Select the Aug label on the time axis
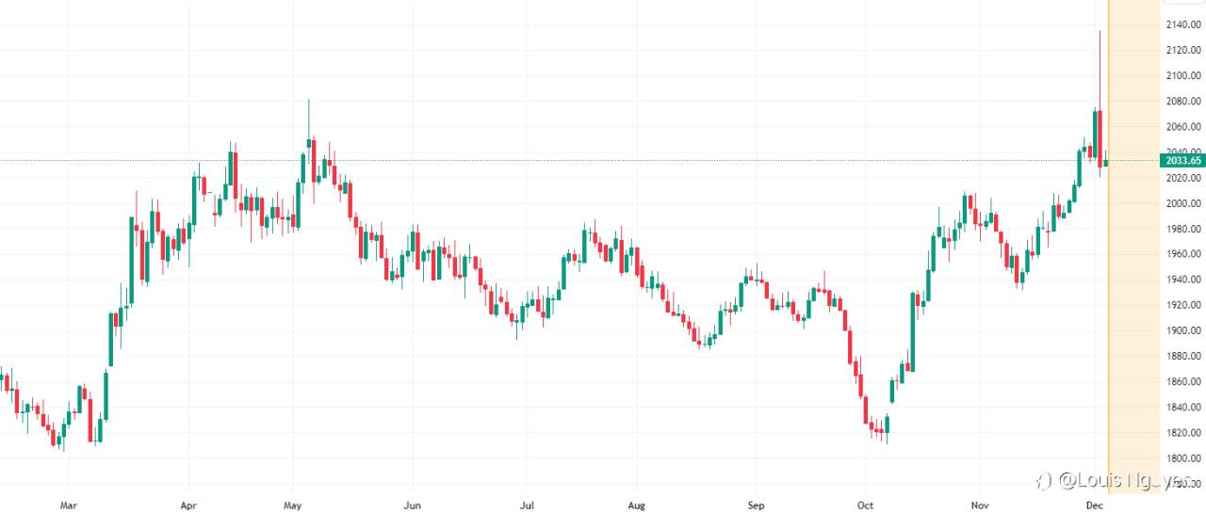 pos(637,505)
